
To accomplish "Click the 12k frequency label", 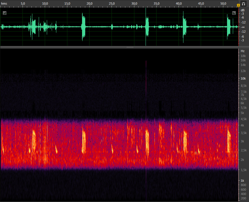I will tap(243, 71).
